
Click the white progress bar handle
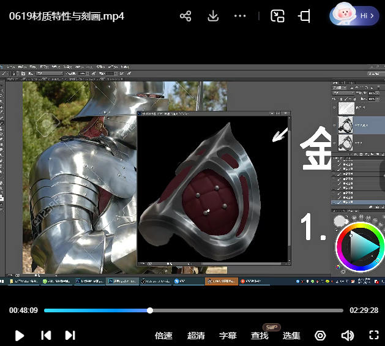[150, 310]
